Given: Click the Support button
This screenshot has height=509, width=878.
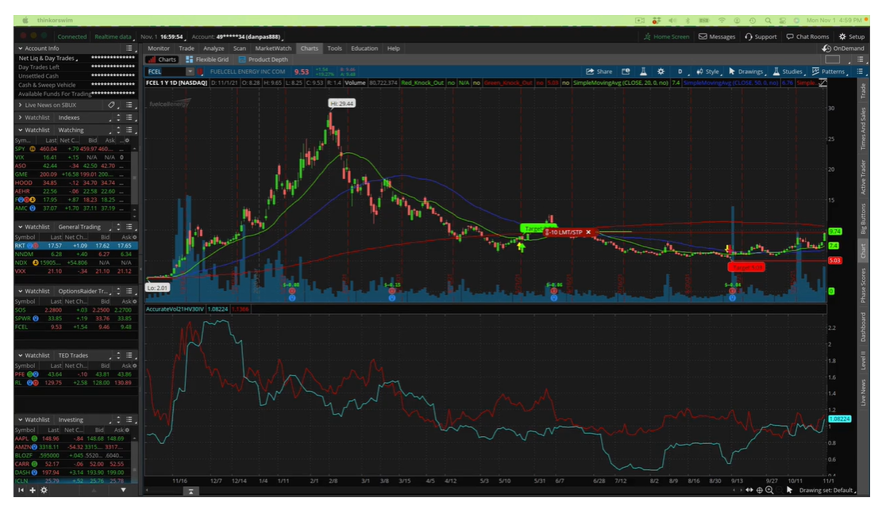Looking at the screenshot, I should pos(761,36).
